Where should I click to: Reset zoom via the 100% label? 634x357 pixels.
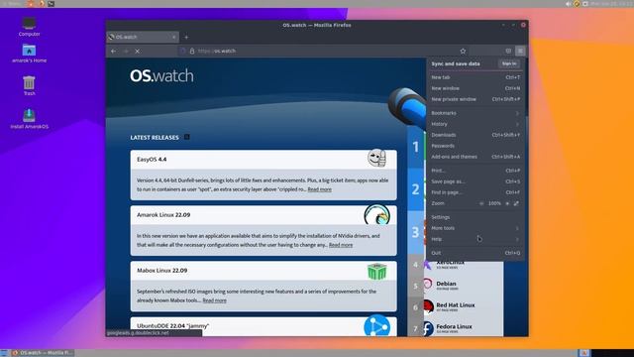pos(494,203)
